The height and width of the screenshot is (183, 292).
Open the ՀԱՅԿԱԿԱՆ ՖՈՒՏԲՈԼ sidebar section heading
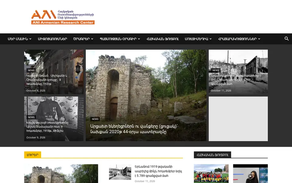click(212, 155)
